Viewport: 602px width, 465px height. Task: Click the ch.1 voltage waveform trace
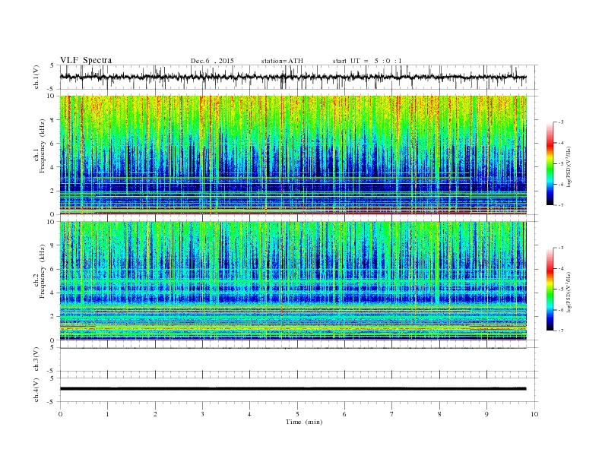(x=293, y=77)
